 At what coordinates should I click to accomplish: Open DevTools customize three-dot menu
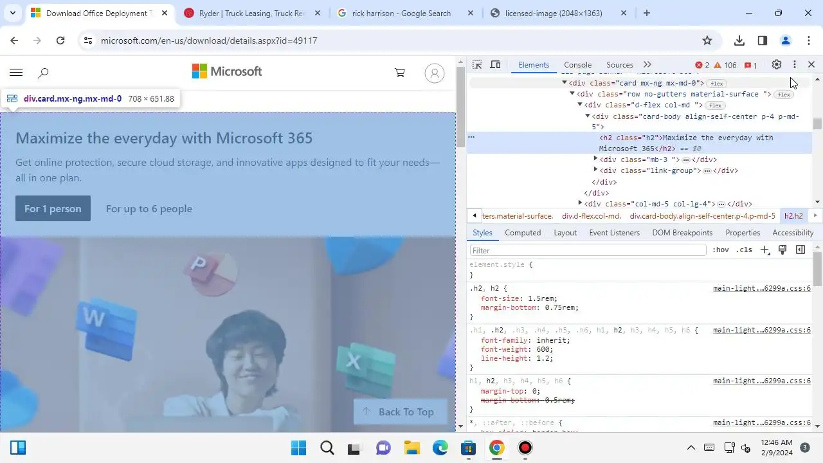coord(795,64)
